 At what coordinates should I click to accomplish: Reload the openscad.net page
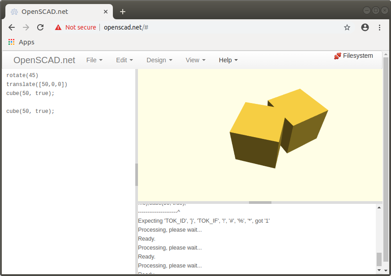[40, 27]
